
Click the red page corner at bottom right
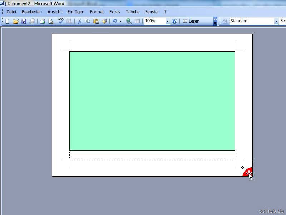click(247, 172)
